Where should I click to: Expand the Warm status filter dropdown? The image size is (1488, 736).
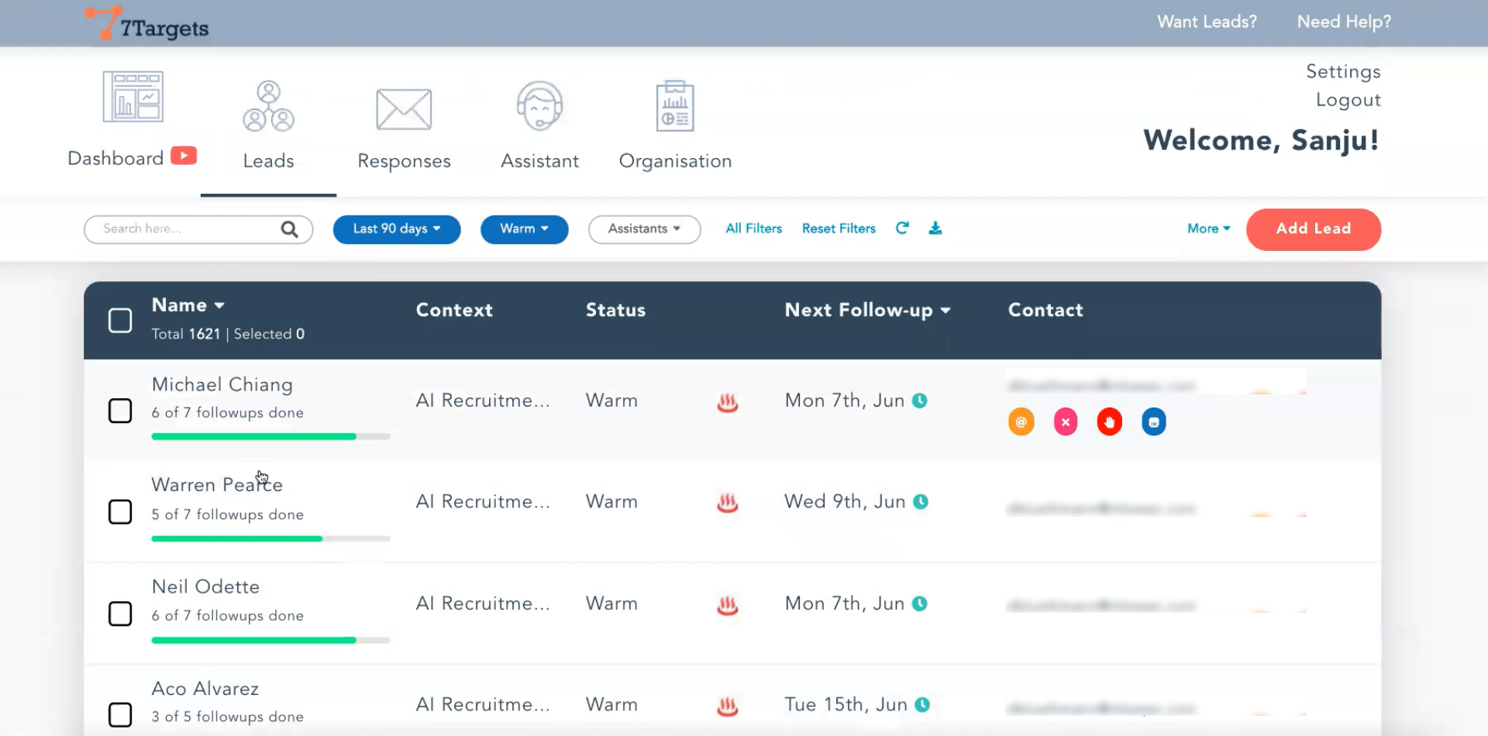coord(524,229)
